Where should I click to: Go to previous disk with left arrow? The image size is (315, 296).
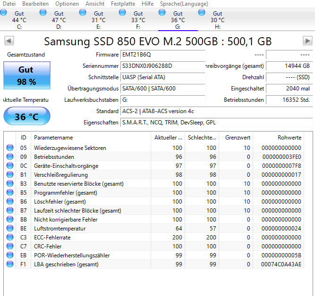(x=9, y=41)
